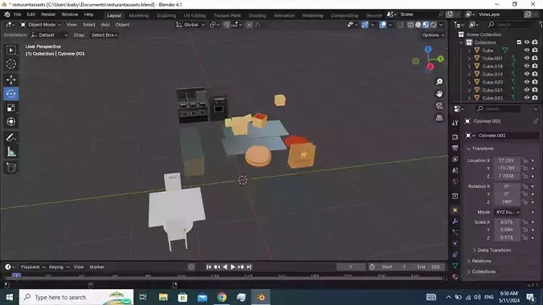Click the Scale X value field
543x305 pixels.
point(506,222)
